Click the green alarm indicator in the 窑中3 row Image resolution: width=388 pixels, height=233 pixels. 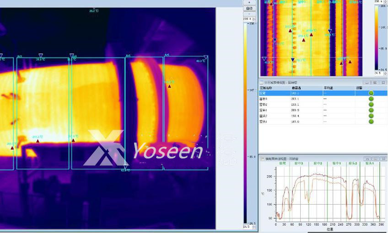pos(371,99)
